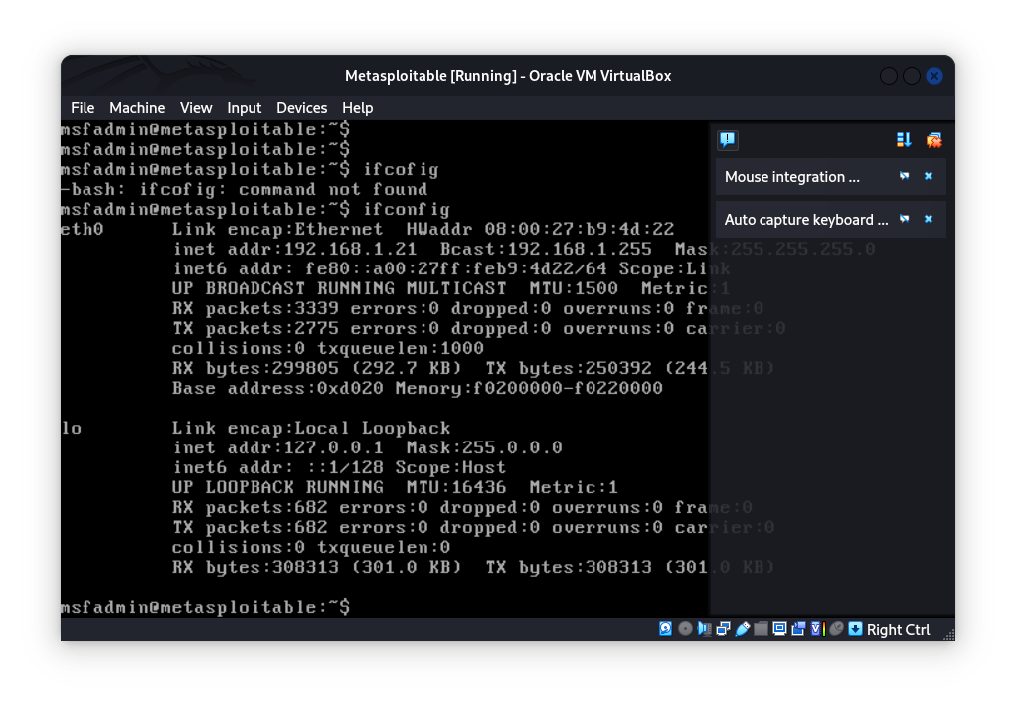Open the View menu
The height and width of the screenshot is (708, 1016).
(x=196, y=108)
